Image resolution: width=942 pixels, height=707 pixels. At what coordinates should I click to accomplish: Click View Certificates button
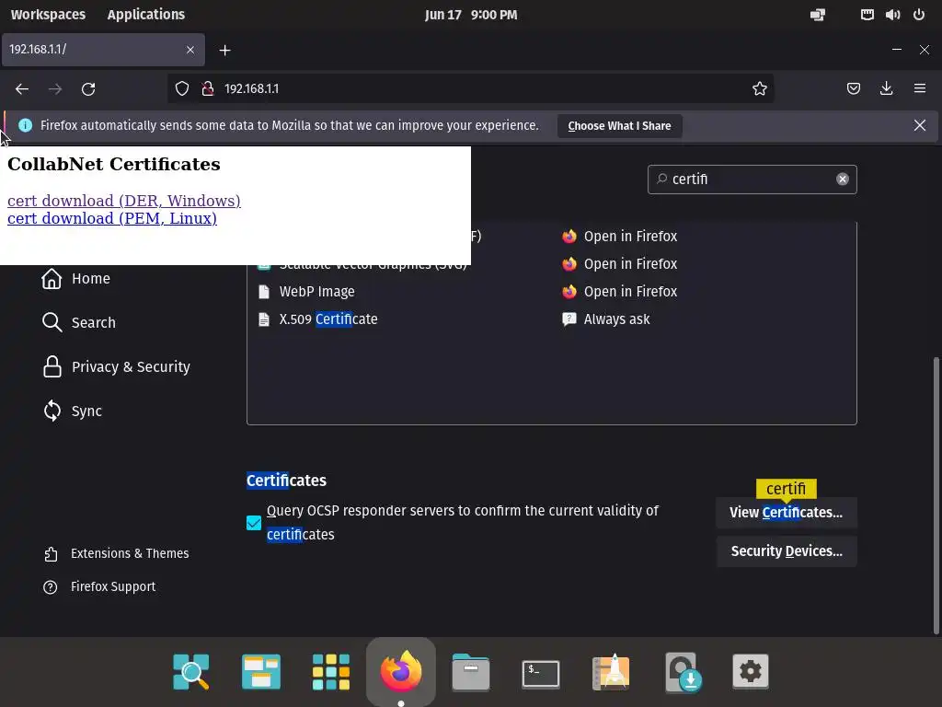[x=786, y=512]
